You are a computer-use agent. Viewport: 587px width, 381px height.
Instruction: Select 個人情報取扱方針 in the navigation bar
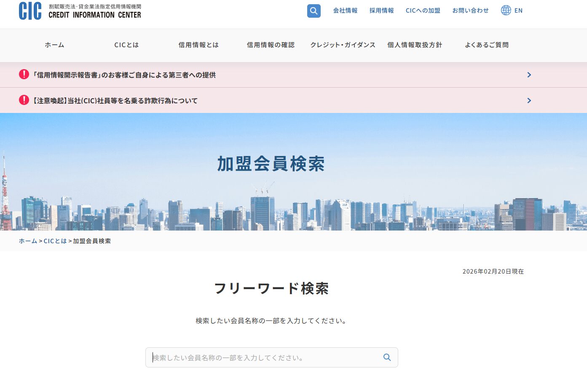point(415,45)
